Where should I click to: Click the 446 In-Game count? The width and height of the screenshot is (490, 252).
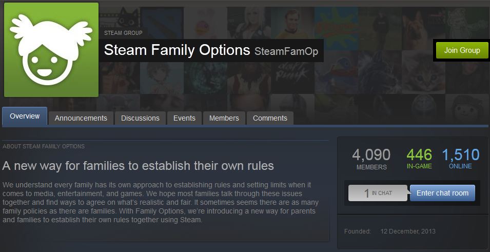(x=419, y=159)
